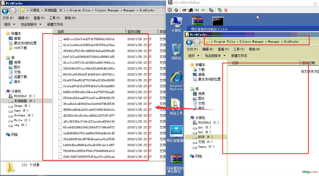Select 本地磁盘 (D:) in left navigation tree
The height and width of the screenshot is (176, 319).
click(24, 101)
